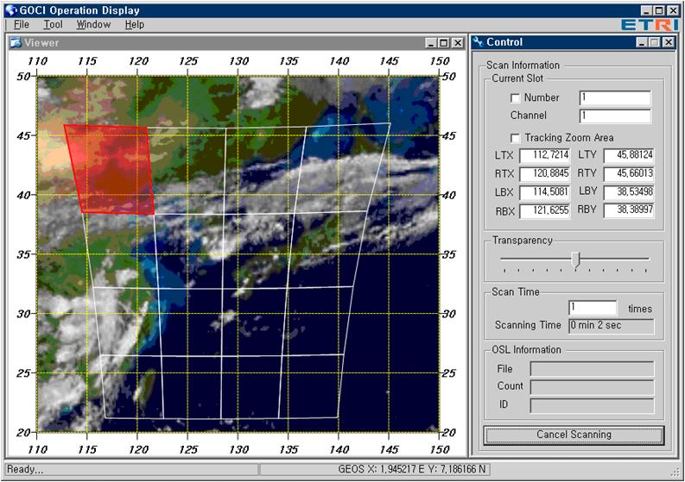This screenshot has width=685, height=482.
Task: Click the RBY value field
Action: pos(629,210)
